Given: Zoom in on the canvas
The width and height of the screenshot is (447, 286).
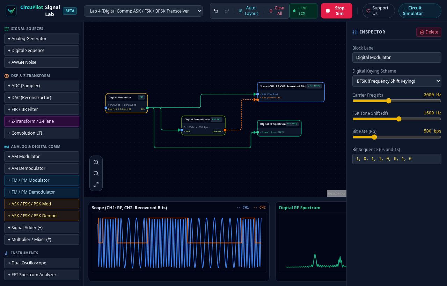Looking at the screenshot, I should click(x=96, y=162).
